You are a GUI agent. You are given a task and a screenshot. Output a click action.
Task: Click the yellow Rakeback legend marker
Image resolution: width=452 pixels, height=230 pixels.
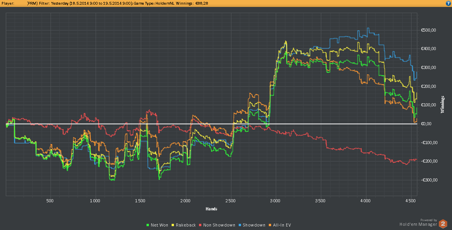coord(174,225)
